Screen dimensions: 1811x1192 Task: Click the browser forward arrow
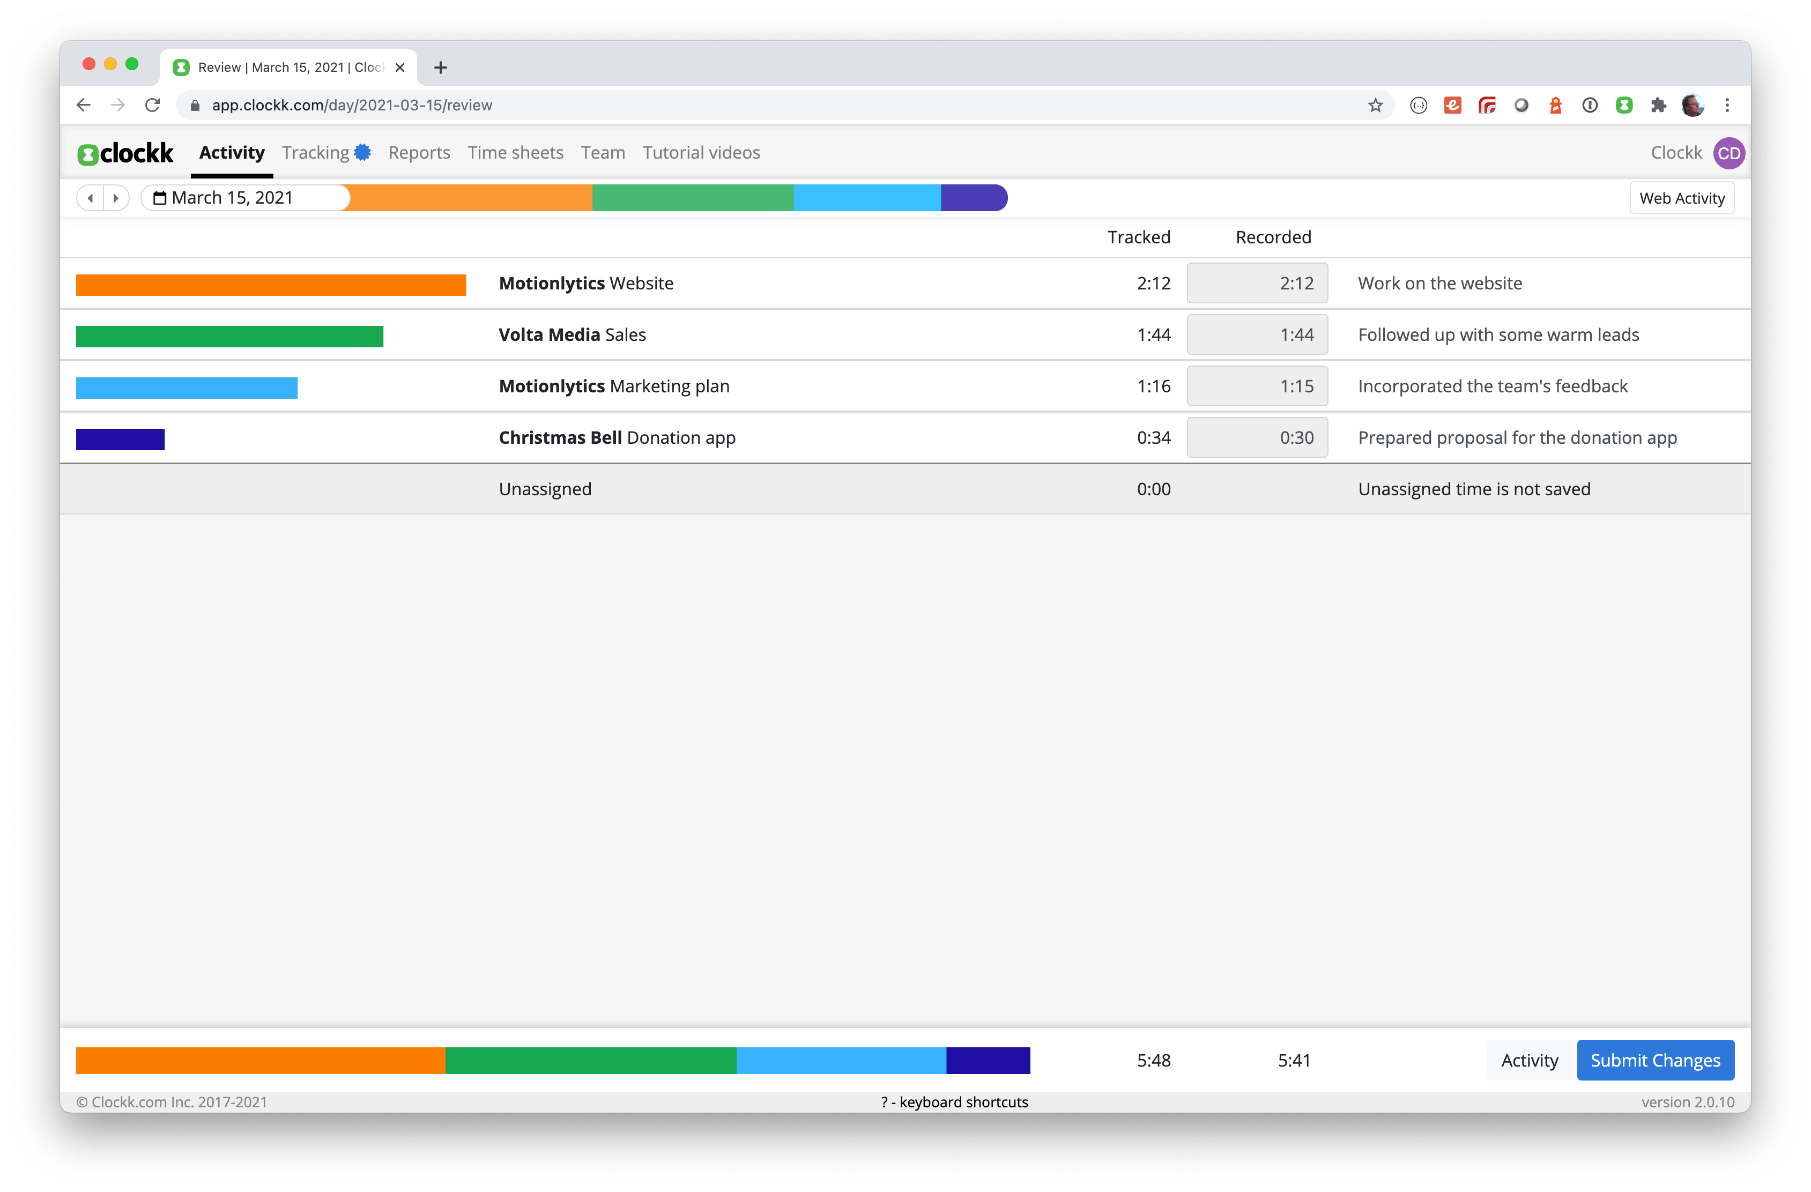[118, 105]
